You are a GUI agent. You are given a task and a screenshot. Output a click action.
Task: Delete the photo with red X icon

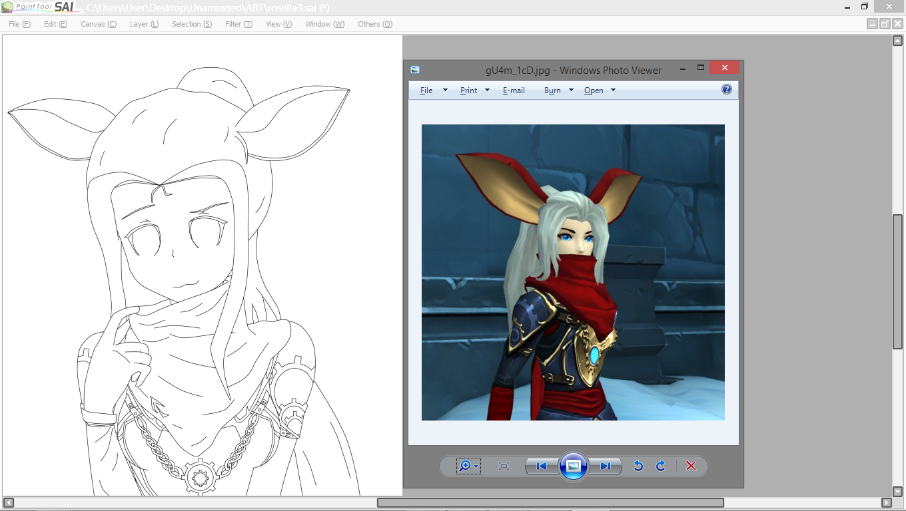(x=691, y=466)
